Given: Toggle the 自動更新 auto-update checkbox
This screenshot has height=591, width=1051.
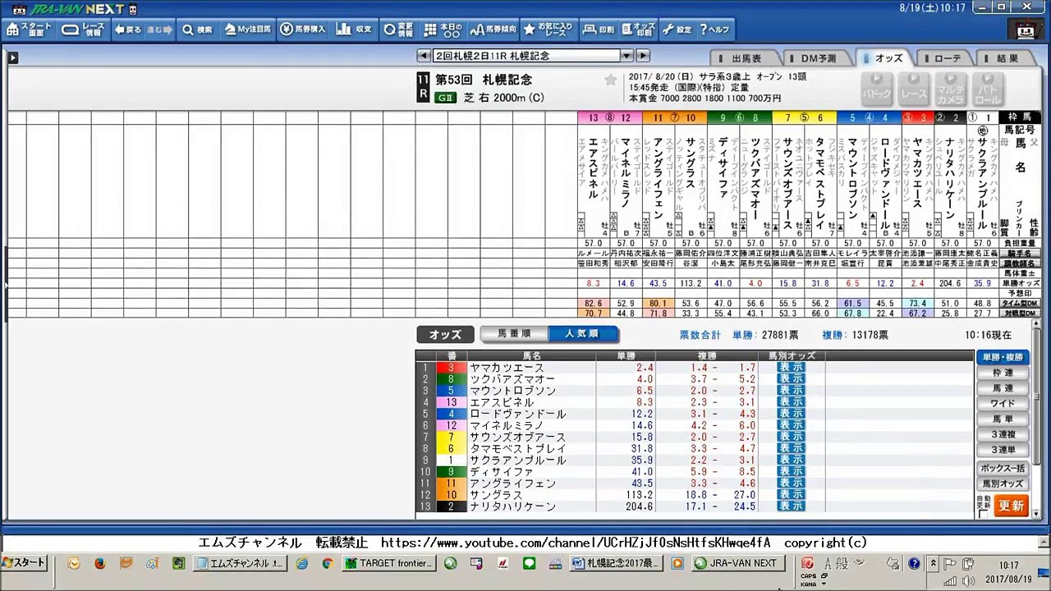Looking at the screenshot, I should click(x=983, y=514).
